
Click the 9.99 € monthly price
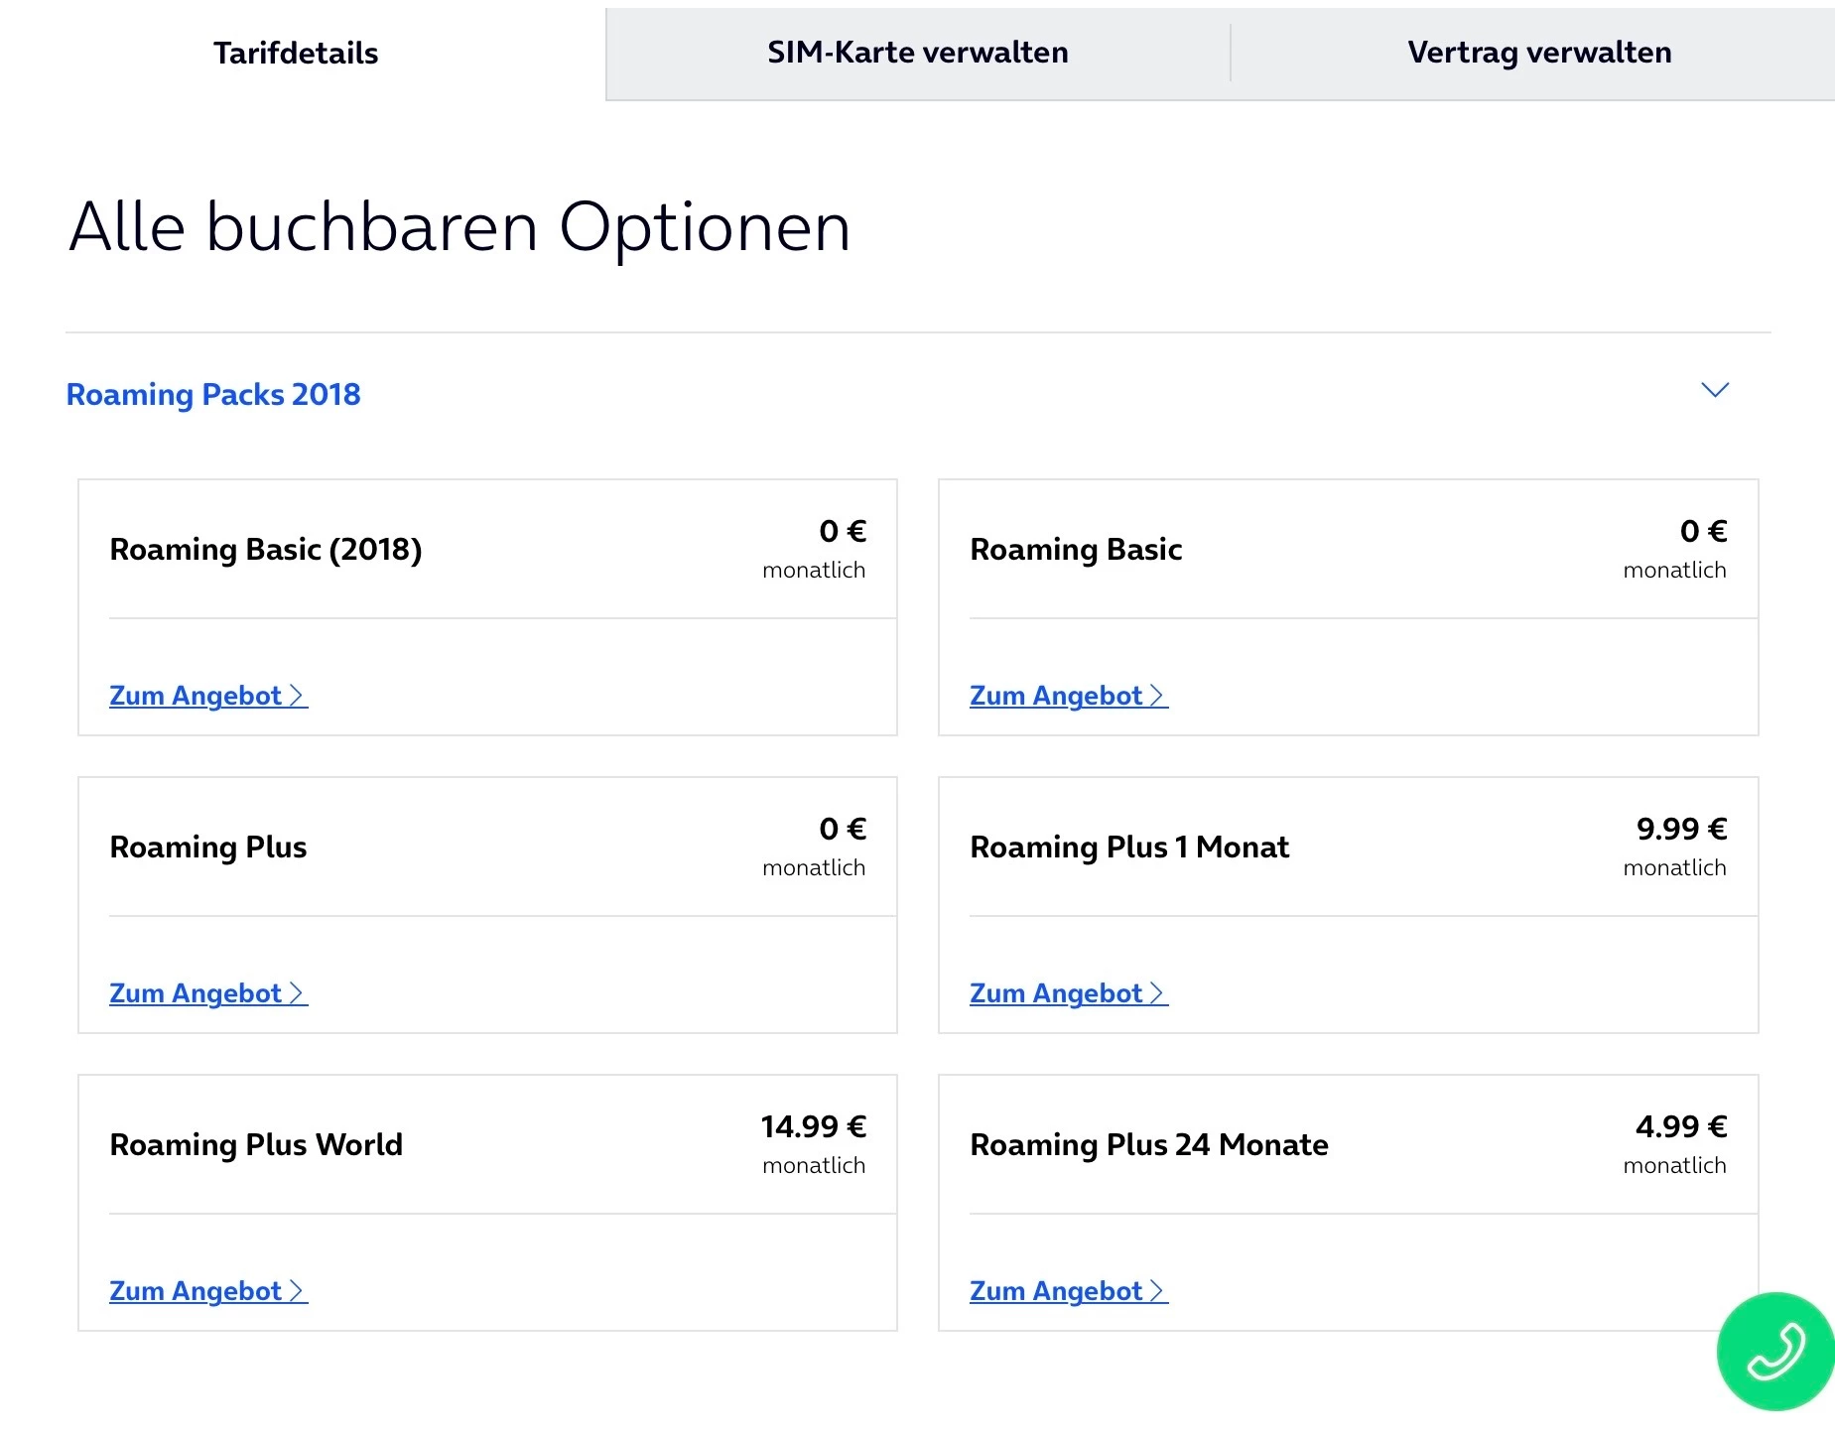(x=1681, y=829)
